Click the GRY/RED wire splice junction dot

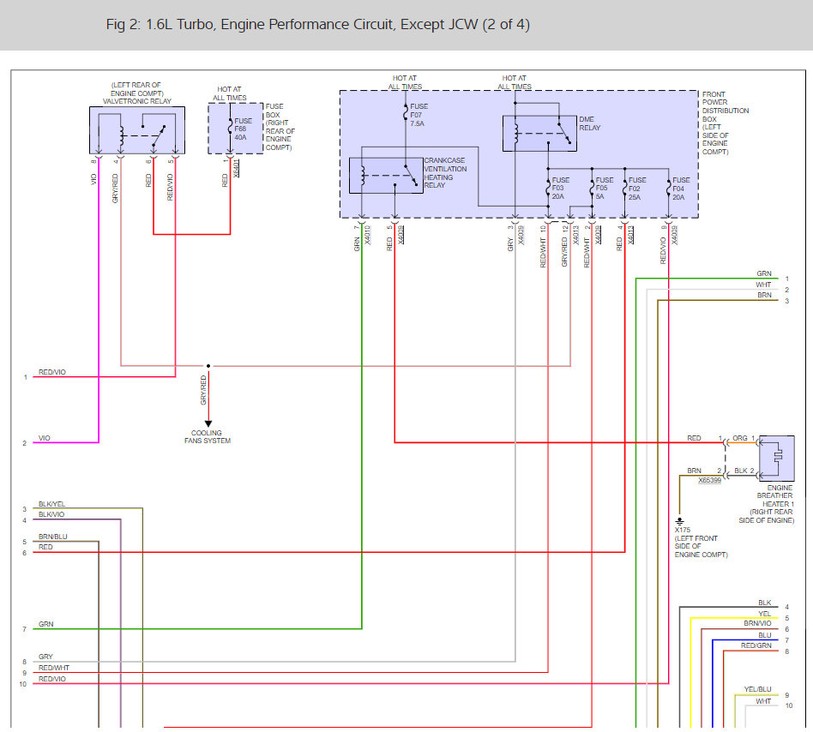click(x=208, y=366)
